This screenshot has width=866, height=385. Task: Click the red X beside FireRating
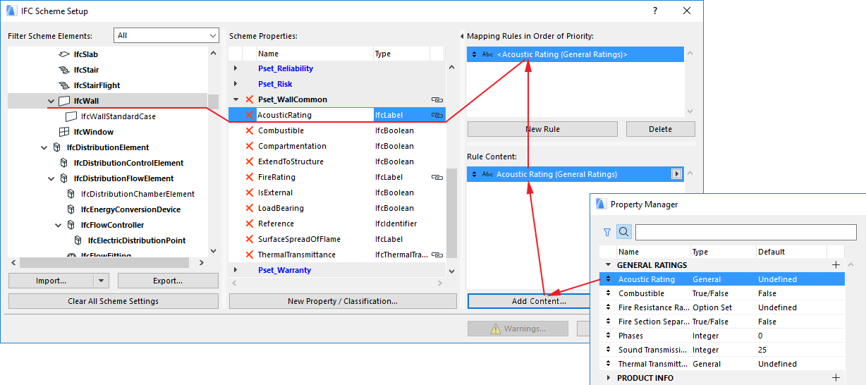tap(249, 177)
